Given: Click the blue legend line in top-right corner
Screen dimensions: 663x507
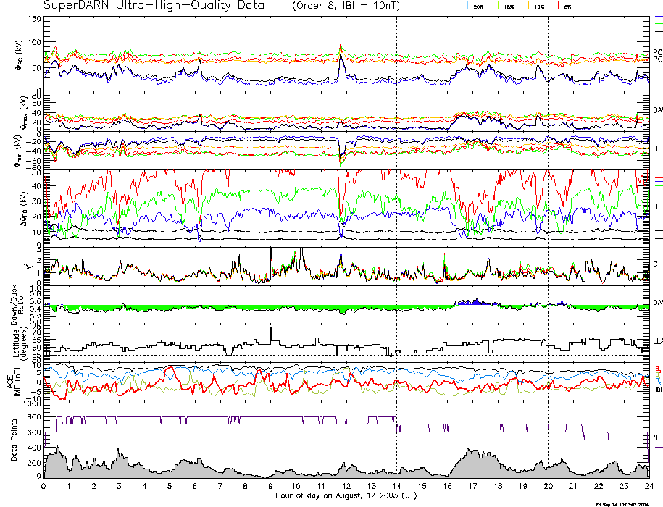Looking at the screenshot, I should [658, 17].
